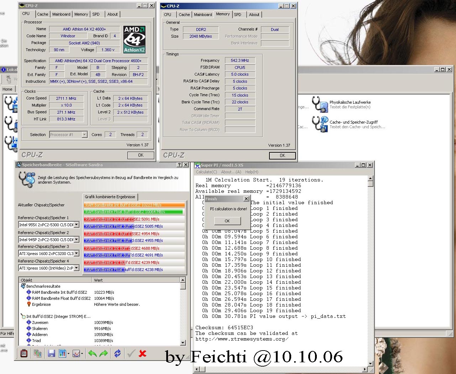The image size is (456, 374).
Task: Open About menu in Super PI
Action: point(231,172)
